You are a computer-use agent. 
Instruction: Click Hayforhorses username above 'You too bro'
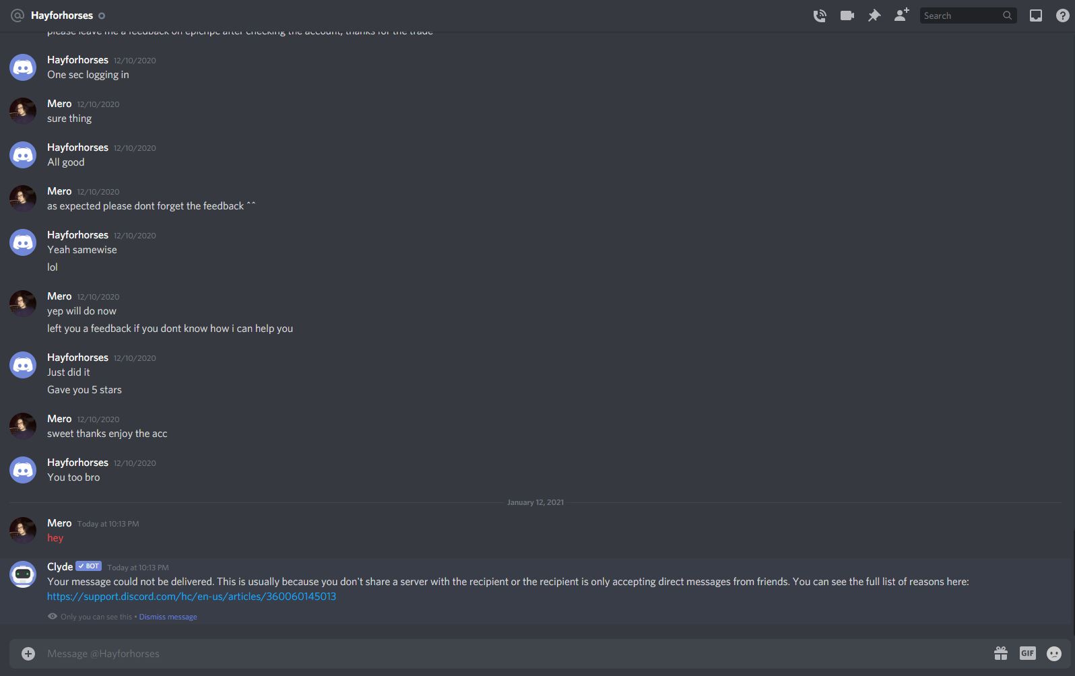pyautogui.click(x=77, y=463)
